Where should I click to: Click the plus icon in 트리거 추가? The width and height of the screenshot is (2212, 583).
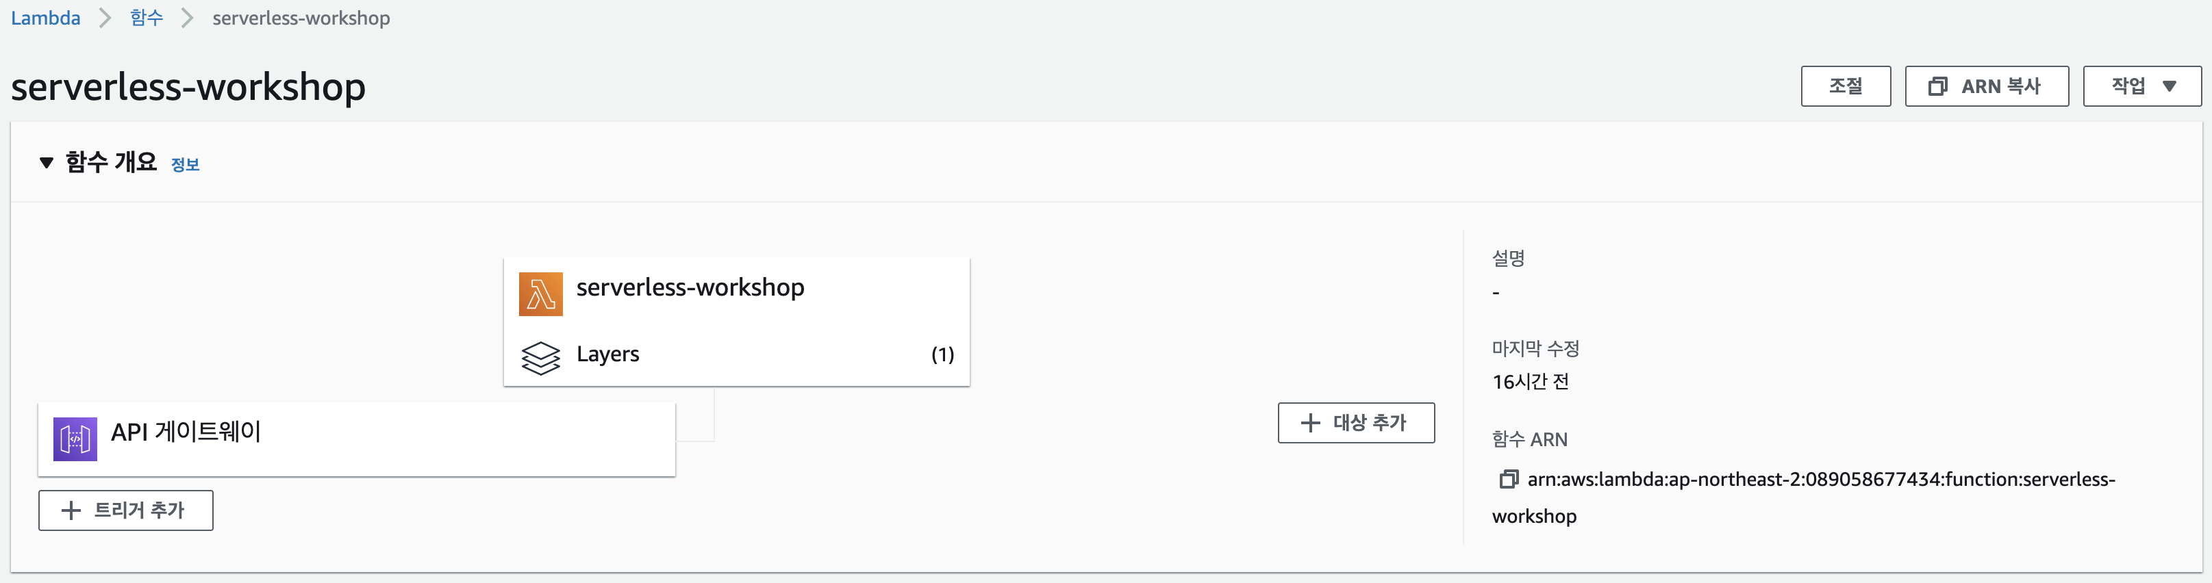click(71, 510)
